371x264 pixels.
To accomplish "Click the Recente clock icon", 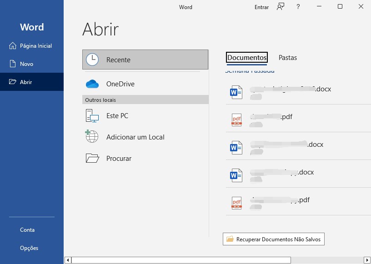I will pos(92,60).
